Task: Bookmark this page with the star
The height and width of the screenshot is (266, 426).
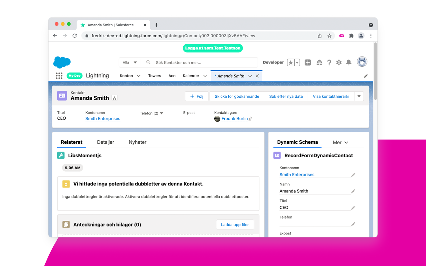Action: click(x=329, y=36)
